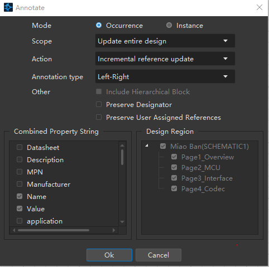Uncheck the Name property
The image size is (269, 267).
[x=20, y=196]
